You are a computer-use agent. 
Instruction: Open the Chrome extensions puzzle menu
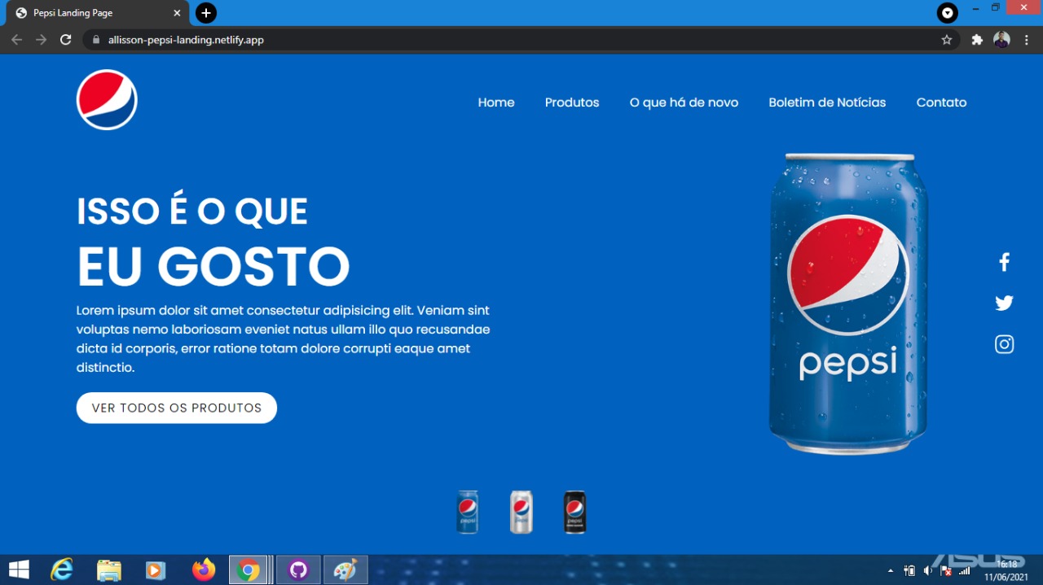pyautogui.click(x=977, y=40)
